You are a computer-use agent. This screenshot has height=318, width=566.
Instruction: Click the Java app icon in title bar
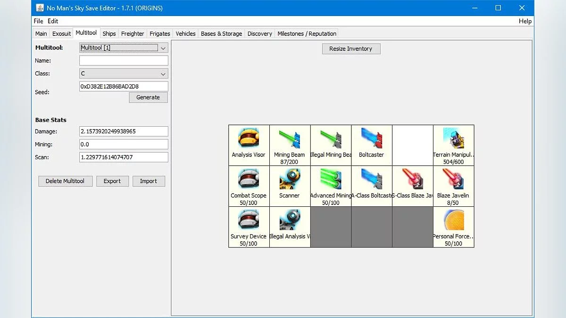coord(40,8)
